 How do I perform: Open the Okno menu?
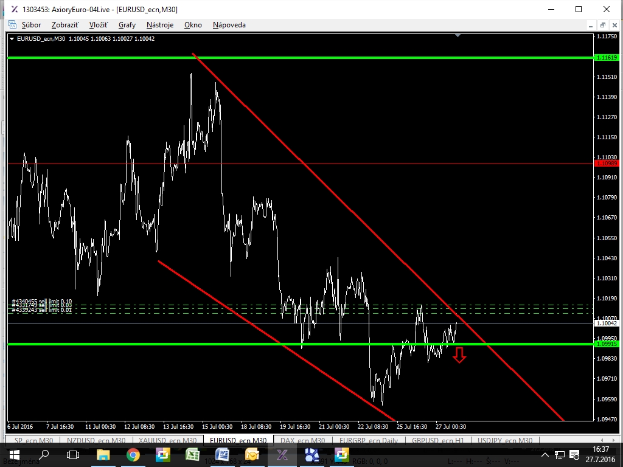tap(193, 24)
